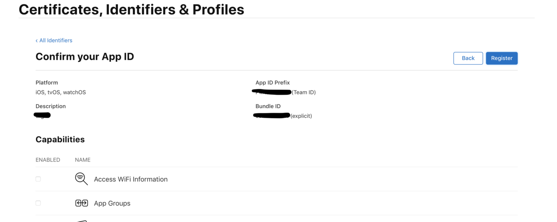This screenshot has width=557, height=222.
Task: Click the App Groups linked-squares icon
Action: 81,203
